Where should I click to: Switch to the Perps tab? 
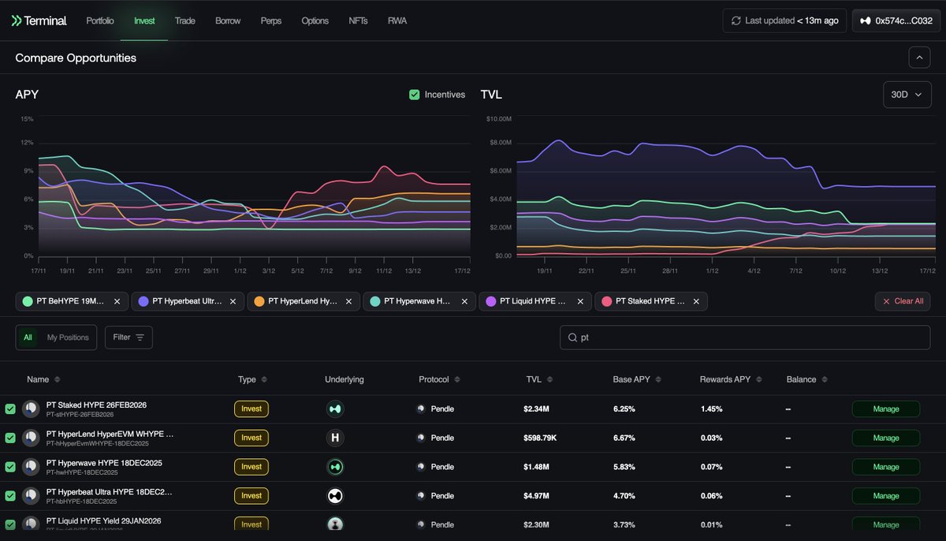coord(270,21)
